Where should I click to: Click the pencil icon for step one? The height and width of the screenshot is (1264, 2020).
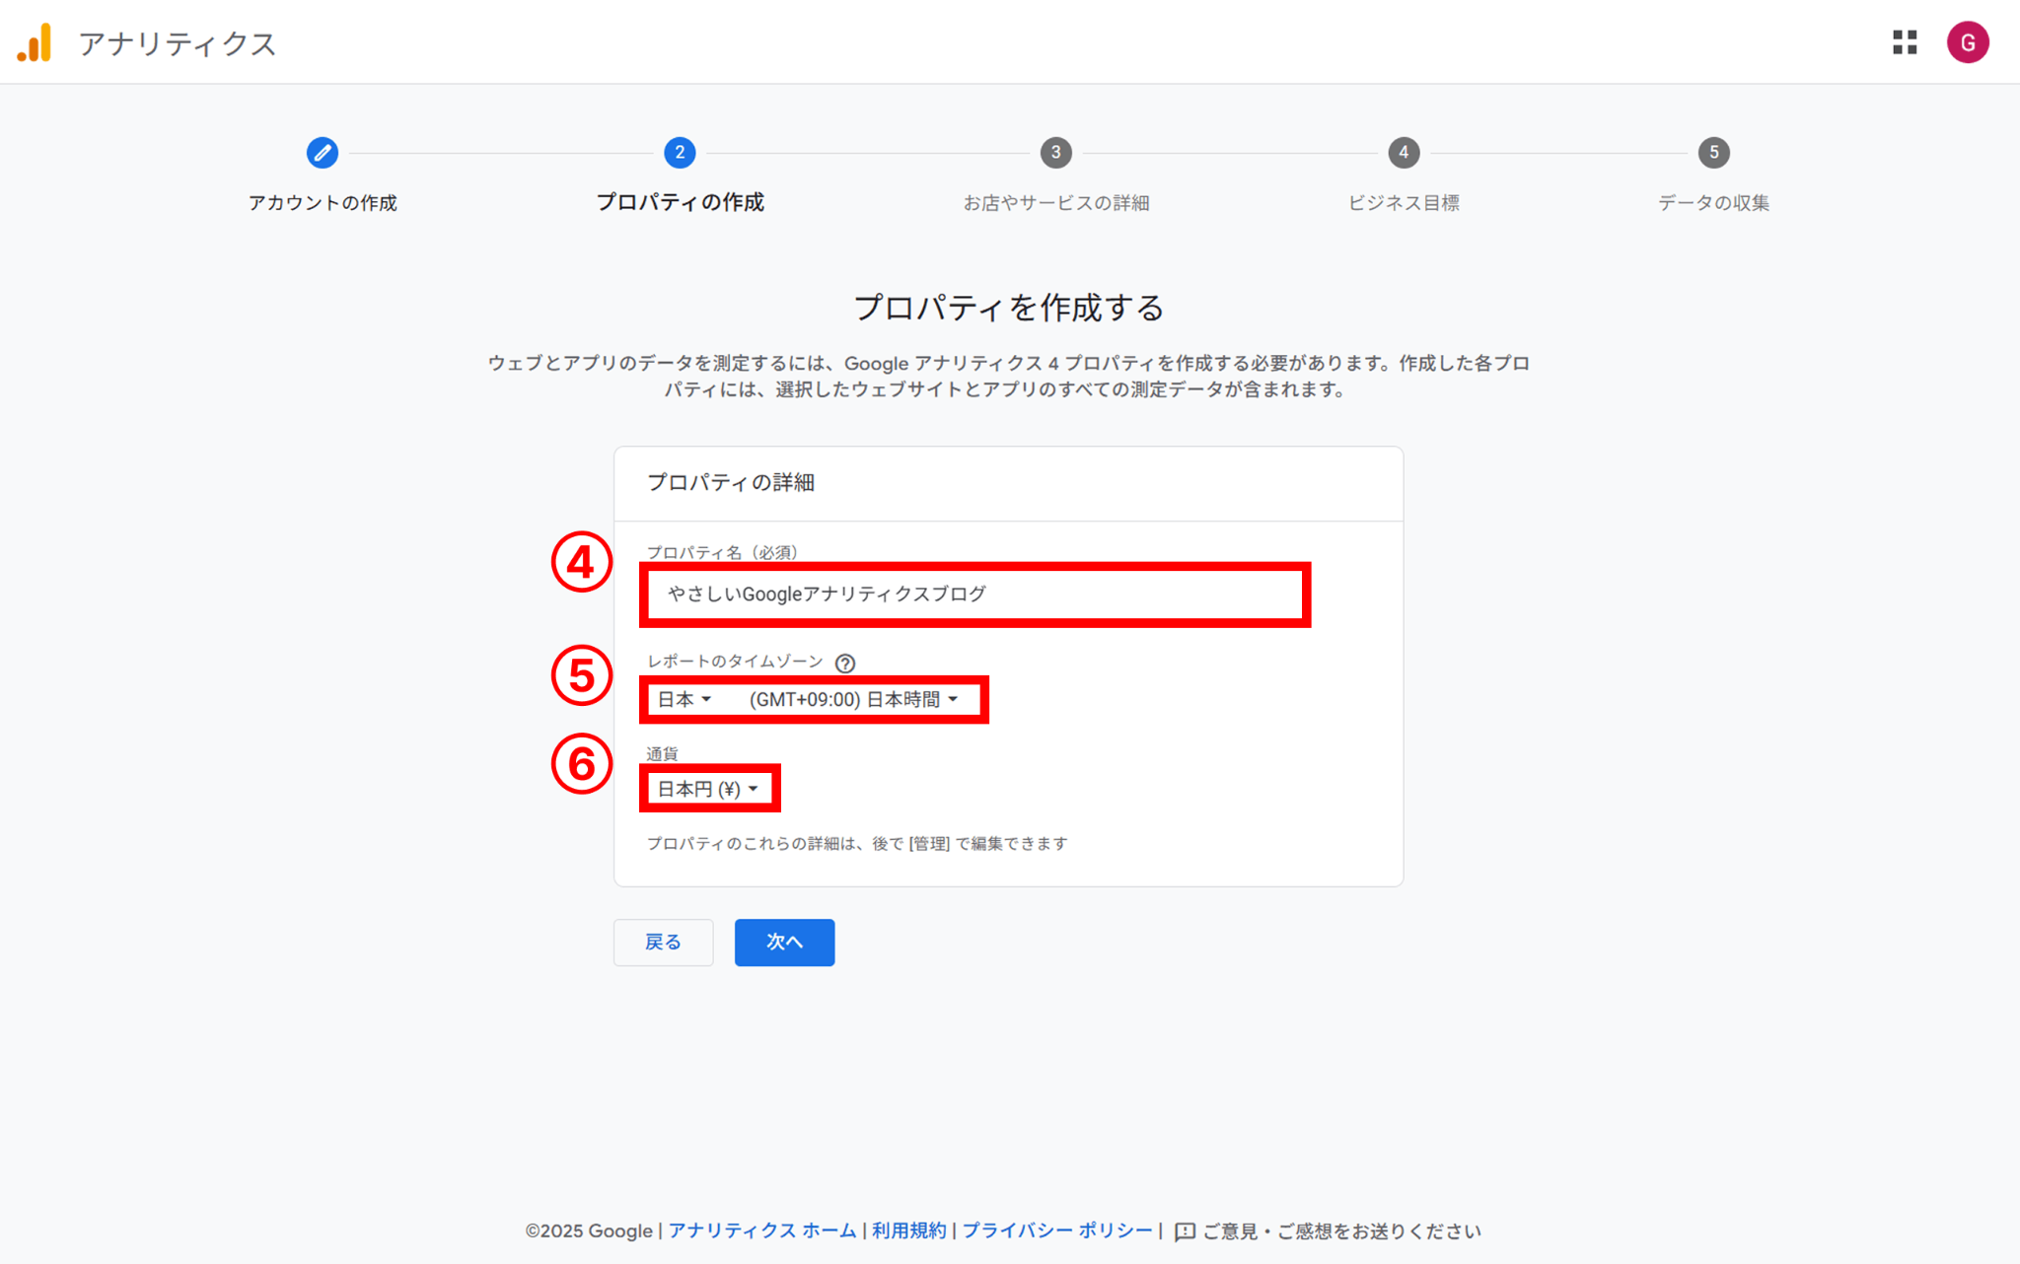pos(323,153)
